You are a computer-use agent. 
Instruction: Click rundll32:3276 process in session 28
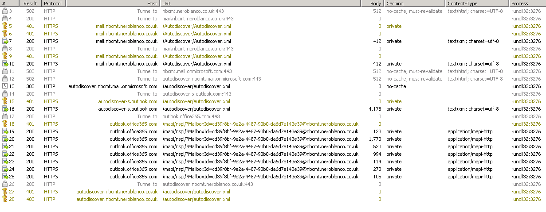click(526, 199)
